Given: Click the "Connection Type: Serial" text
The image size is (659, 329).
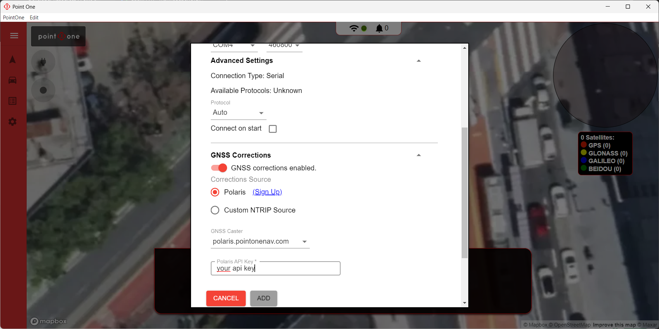Looking at the screenshot, I should [x=247, y=76].
